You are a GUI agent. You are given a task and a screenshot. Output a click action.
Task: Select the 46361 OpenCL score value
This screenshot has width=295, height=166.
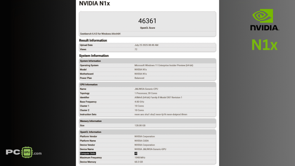147,21
